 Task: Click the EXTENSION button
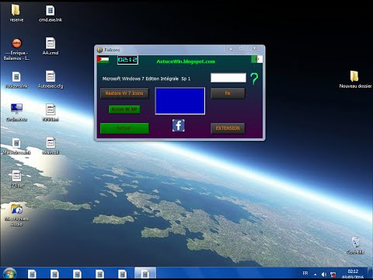tap(228, 128)
